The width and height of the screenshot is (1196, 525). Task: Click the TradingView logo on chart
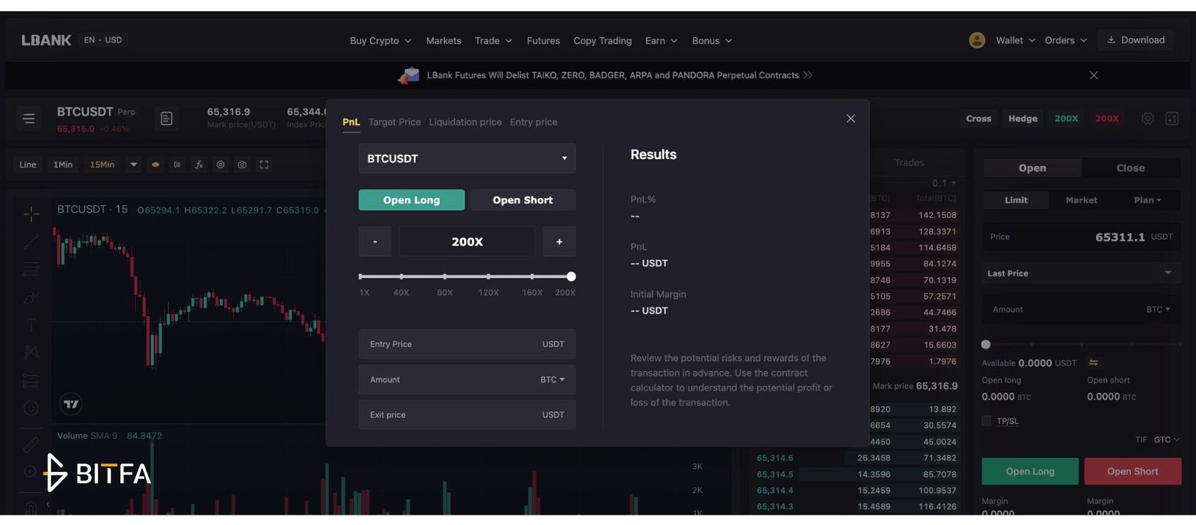pos(71,404)
